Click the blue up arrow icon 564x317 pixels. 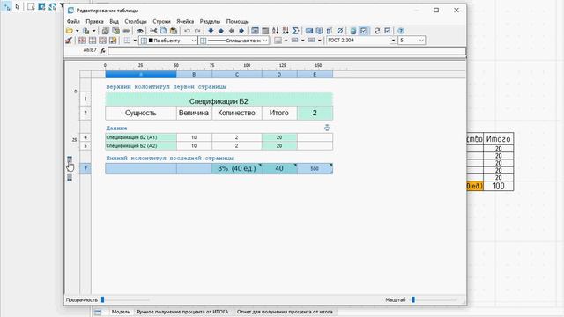coord(221,31)
